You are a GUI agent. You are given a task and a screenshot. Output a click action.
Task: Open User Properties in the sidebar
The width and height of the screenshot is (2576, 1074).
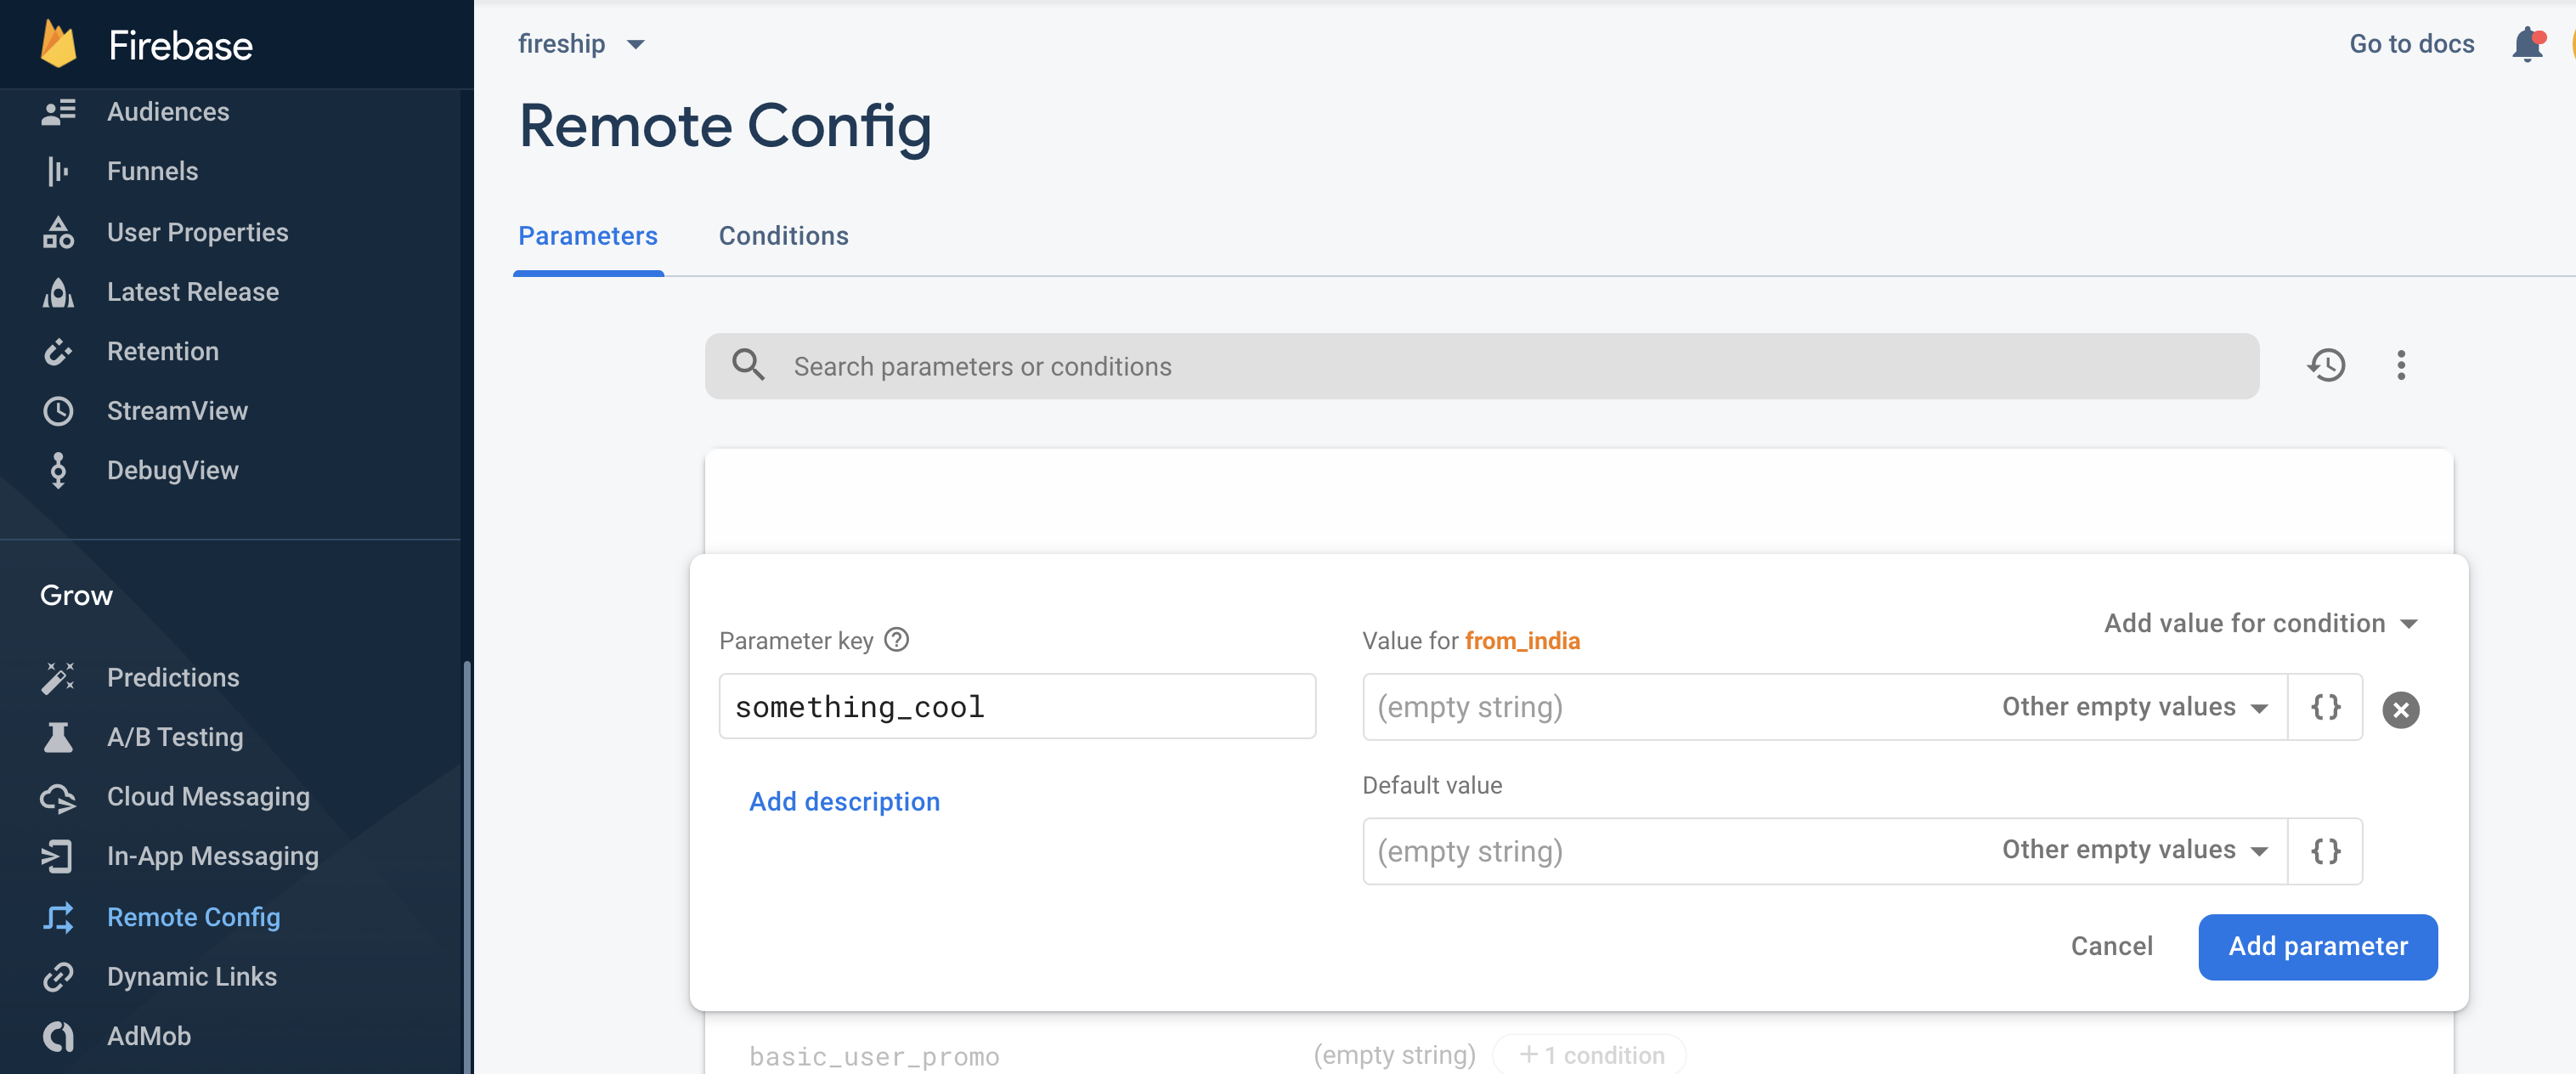(197, 232)
